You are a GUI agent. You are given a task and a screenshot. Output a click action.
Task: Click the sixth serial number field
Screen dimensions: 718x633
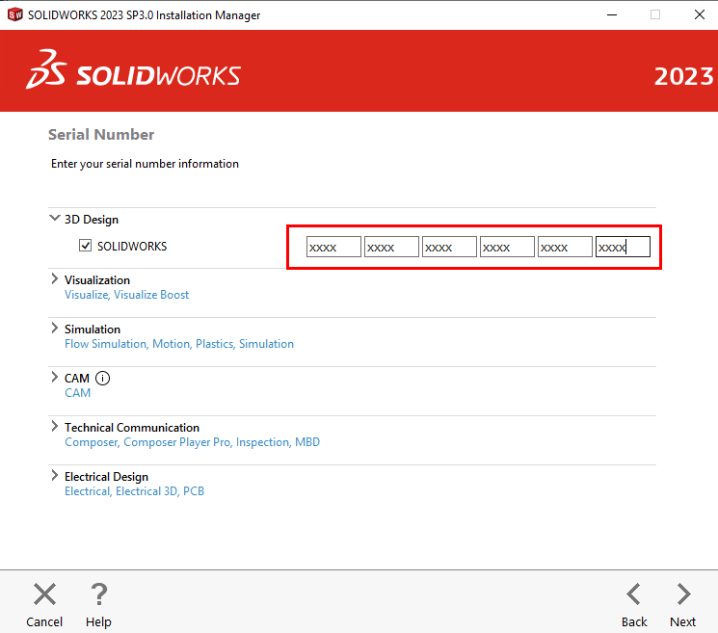623,247
